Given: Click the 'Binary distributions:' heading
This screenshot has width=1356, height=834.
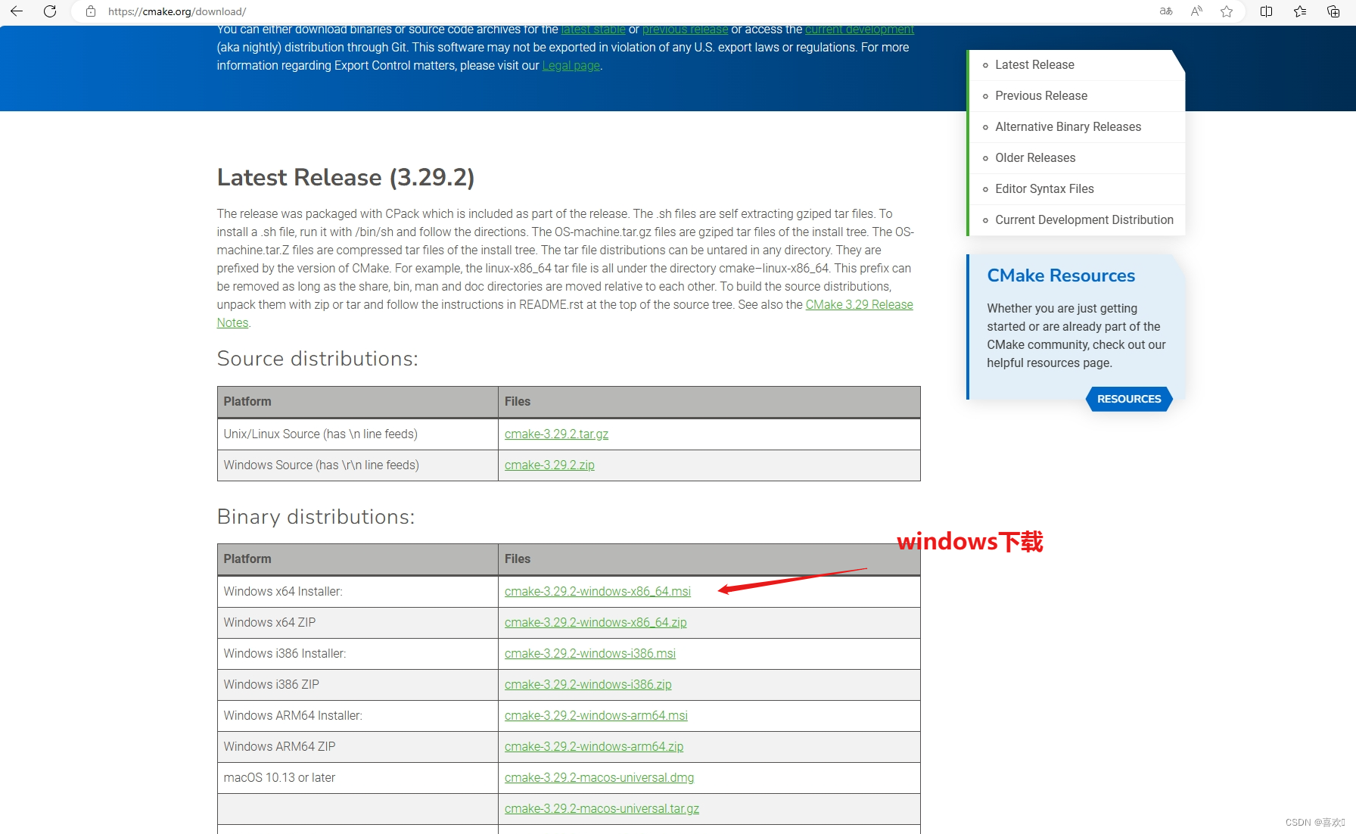Looking at the screenshot, I should coord(316,517).
